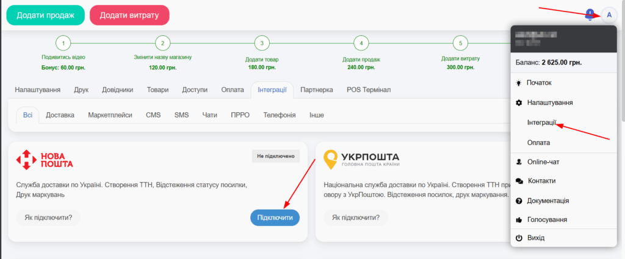Click the Додати продаж step label
Screen dimensions: 625x259
361,60
